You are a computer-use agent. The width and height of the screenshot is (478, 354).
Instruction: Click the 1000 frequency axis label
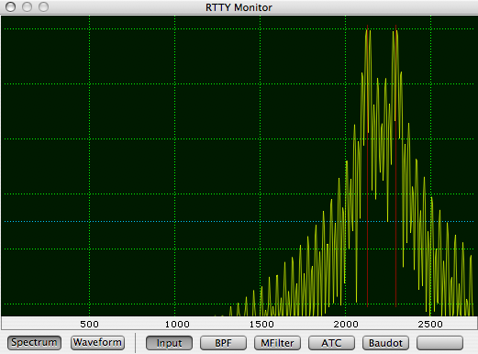[x=177, y=324]
